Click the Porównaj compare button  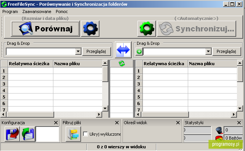[x=45, y=29]
